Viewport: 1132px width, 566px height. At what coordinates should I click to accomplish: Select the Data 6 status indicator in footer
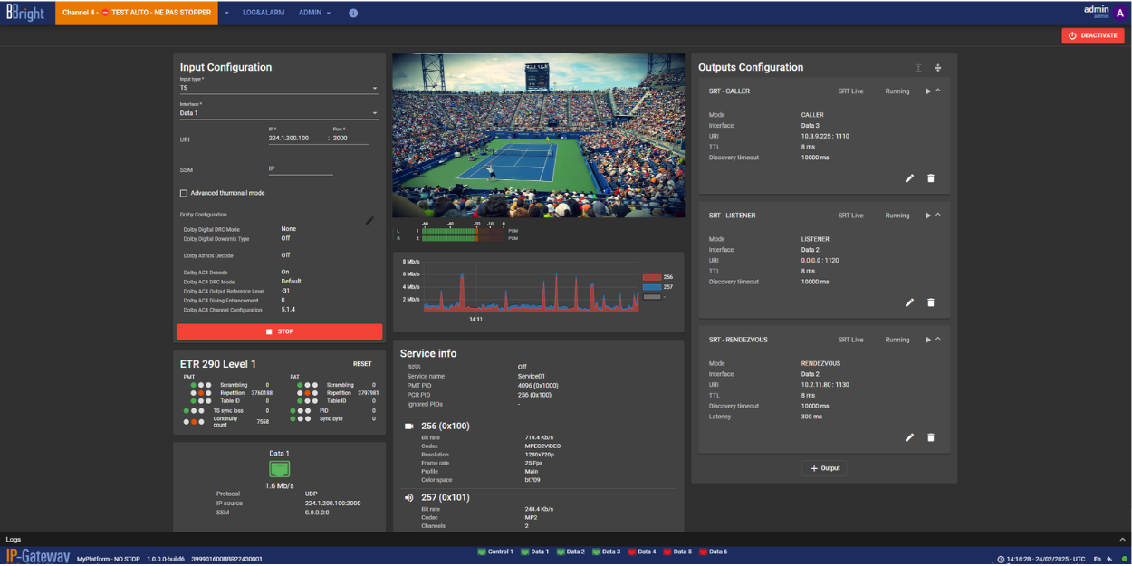tap(712, 552)
